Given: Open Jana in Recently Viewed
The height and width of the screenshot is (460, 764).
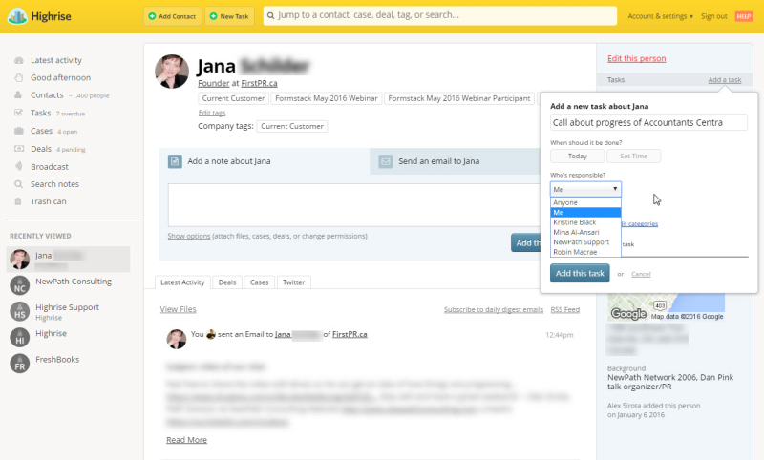Looking at the screenshot, I should (68, 260).
